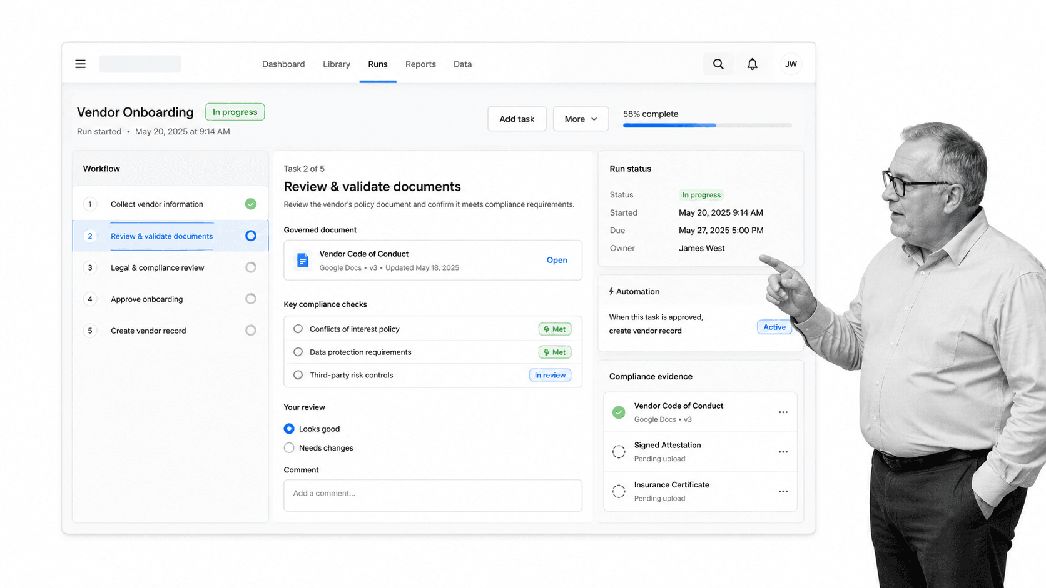Click Signed Attestation evidence title
1046x588 pixels.
click(x=668, y=445)
